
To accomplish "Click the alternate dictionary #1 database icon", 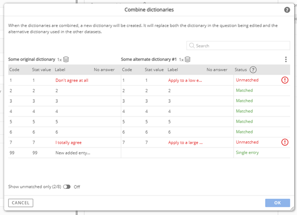I will [x=188, y=59].
